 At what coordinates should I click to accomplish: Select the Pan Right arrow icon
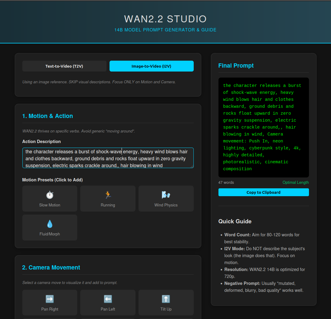coord(49,299)
